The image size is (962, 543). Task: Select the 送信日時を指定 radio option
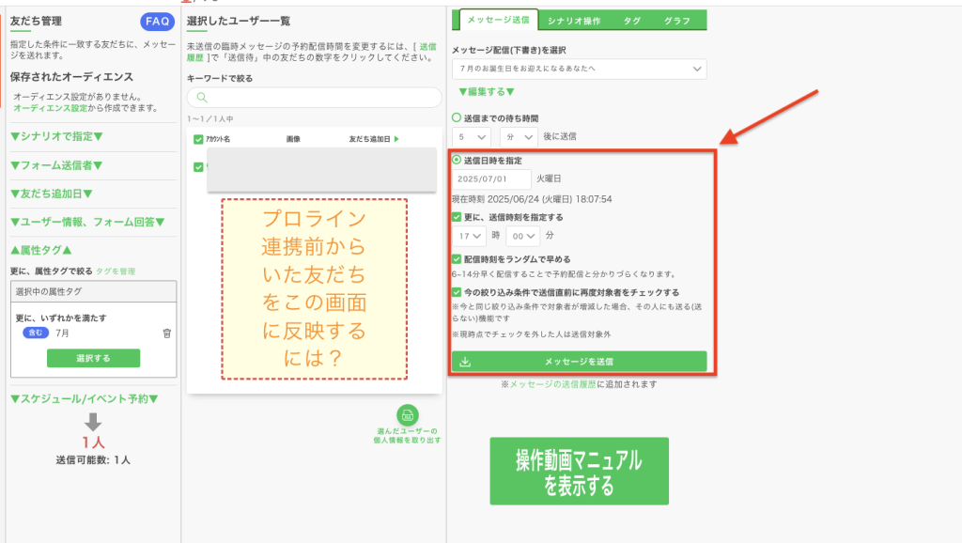point(458,161)
